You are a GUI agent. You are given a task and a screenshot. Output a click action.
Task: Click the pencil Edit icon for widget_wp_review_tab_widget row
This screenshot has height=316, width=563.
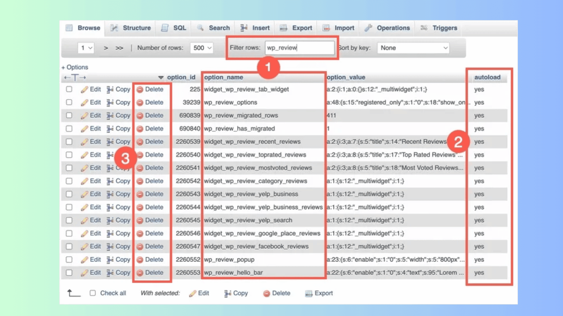coord(84,90)
